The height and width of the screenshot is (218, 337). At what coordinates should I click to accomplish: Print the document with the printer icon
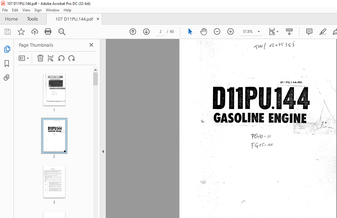pos(48,32)
